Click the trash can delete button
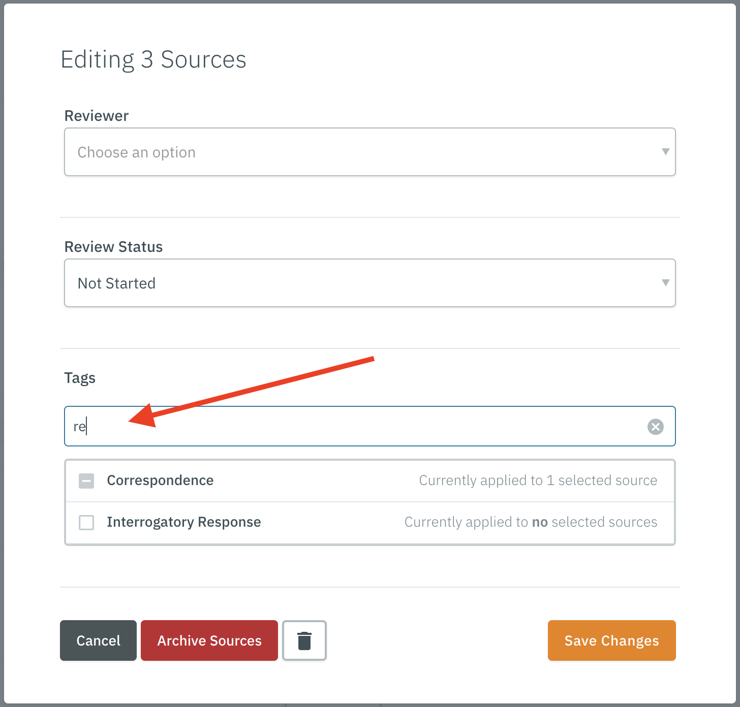 tap(304, 640)
